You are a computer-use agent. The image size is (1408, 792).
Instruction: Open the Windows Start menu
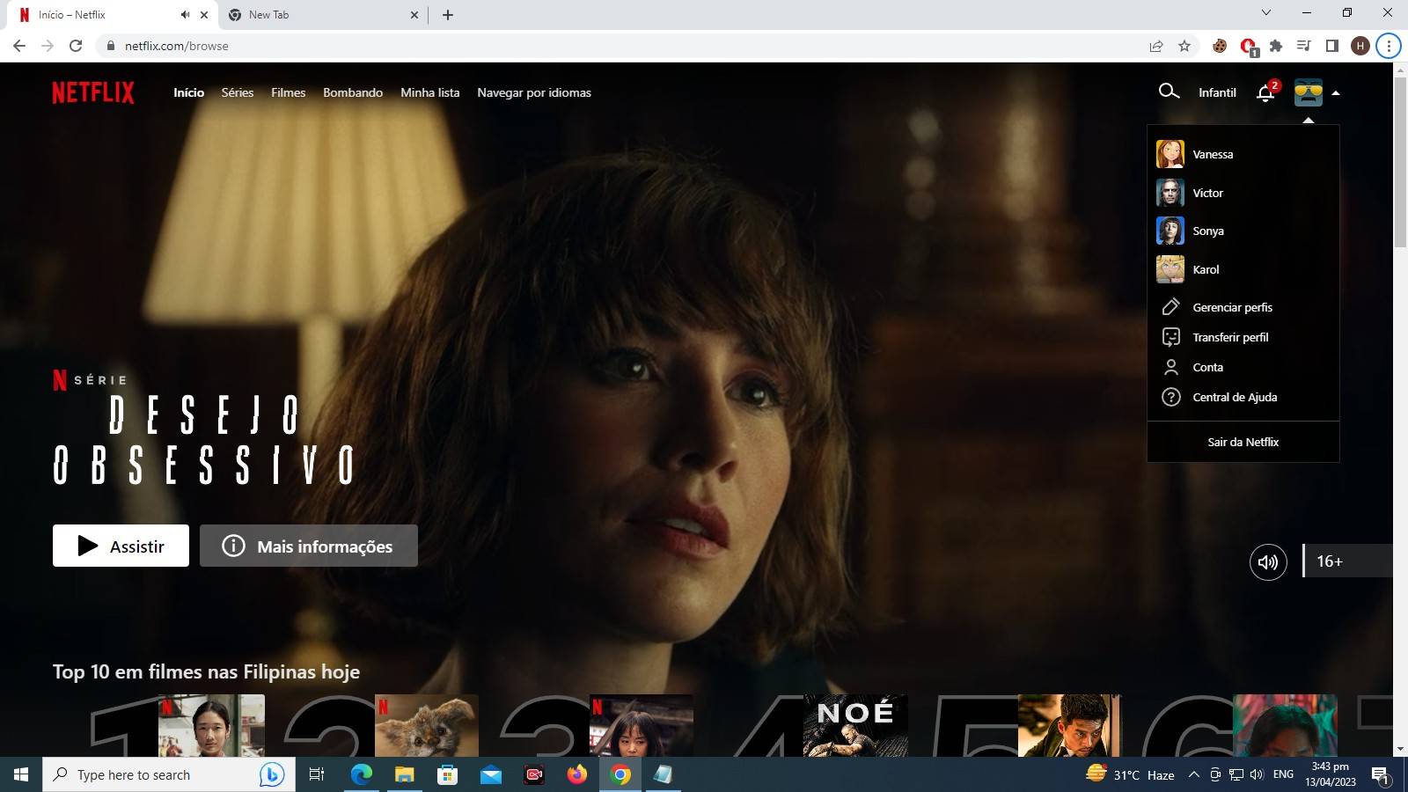coord(21,774)
